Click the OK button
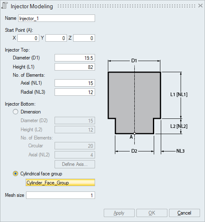205x222 pixels. (x=152, y=213)
